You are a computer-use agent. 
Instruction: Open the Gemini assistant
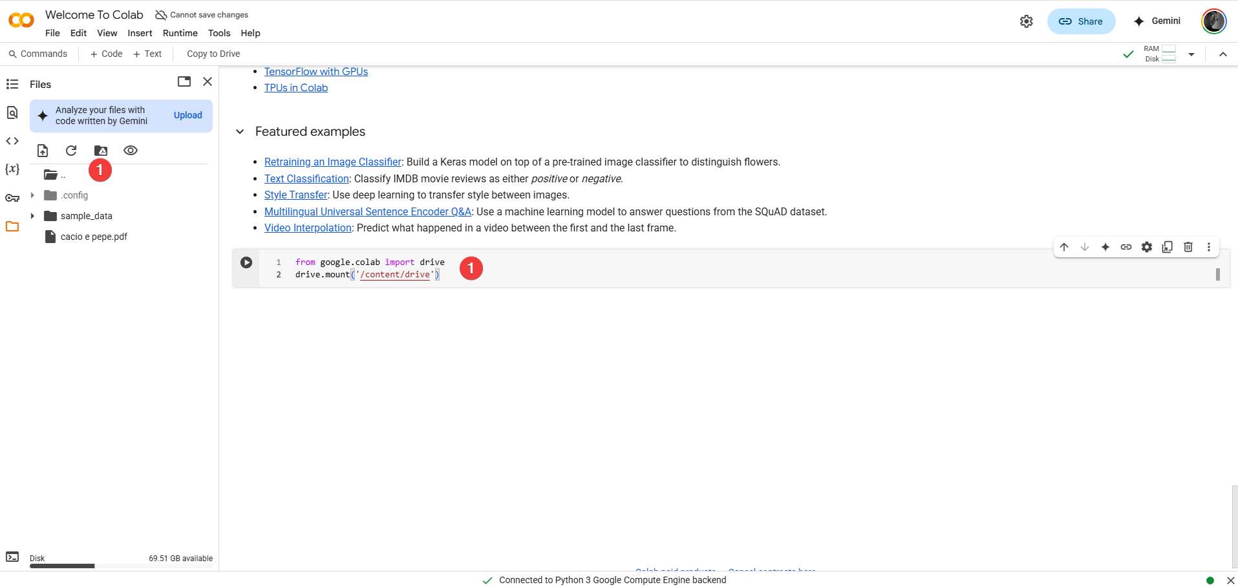pyautogui.click(x=1157, y=21)
